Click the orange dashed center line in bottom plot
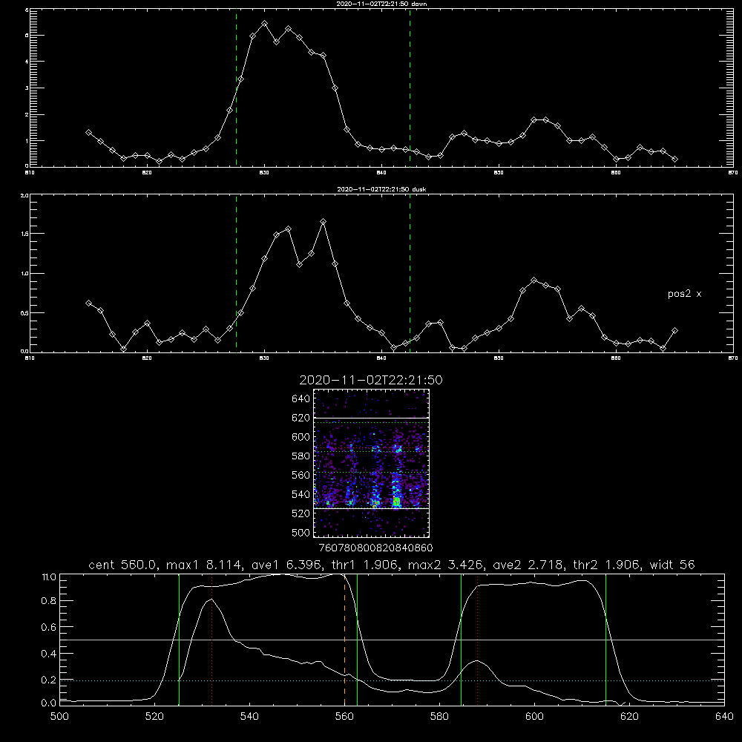742x742 pixels. coord(344,639)
